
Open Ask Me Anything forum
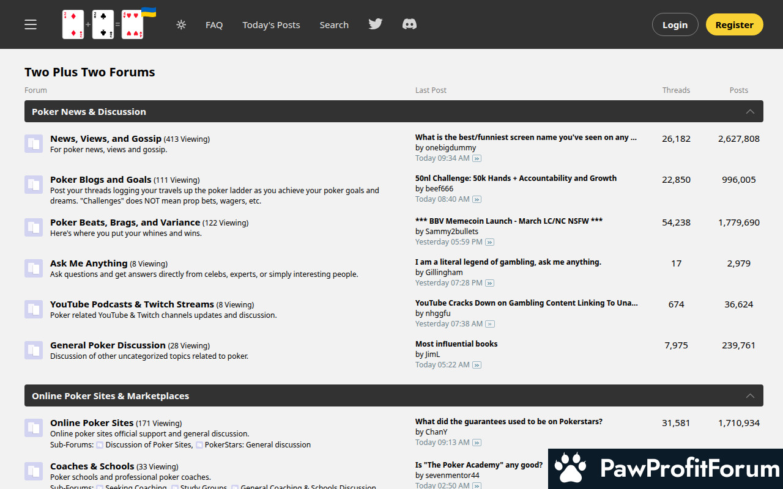(89, 263)
